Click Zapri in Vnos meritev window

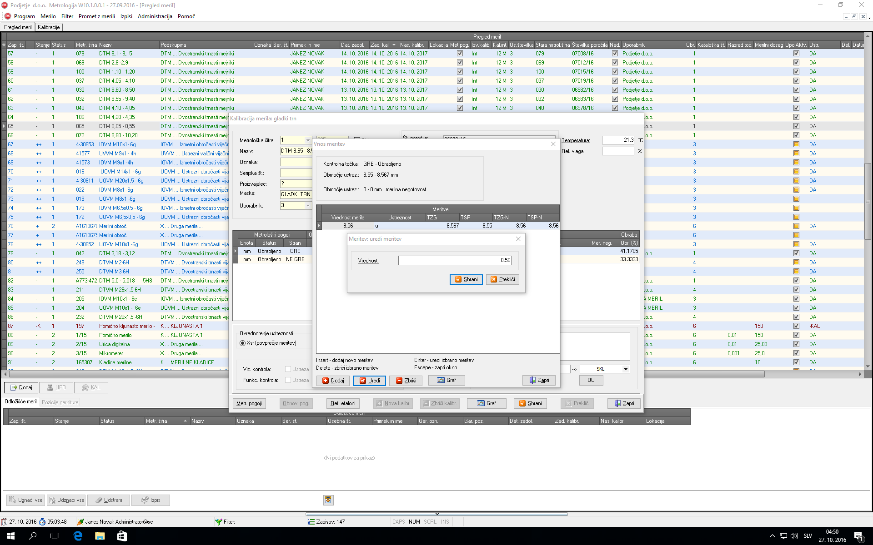539,380
